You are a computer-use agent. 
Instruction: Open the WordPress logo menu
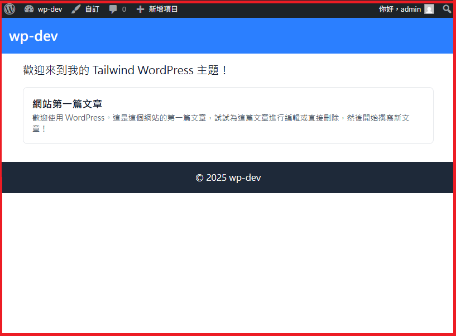pyautogui.click(x=9, y=9)
